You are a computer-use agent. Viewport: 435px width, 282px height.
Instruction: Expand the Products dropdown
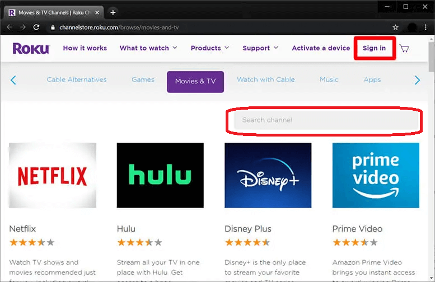[x=210, y=48]
